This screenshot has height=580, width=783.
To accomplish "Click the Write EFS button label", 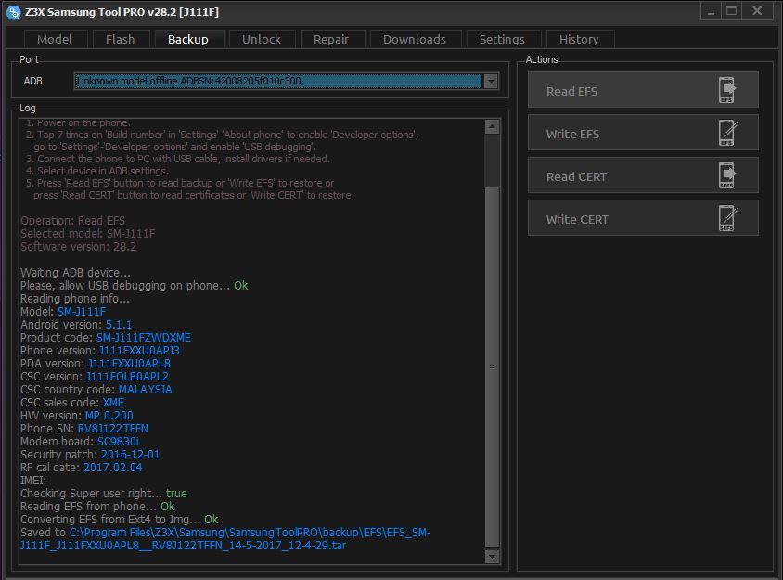I will 572,134.
